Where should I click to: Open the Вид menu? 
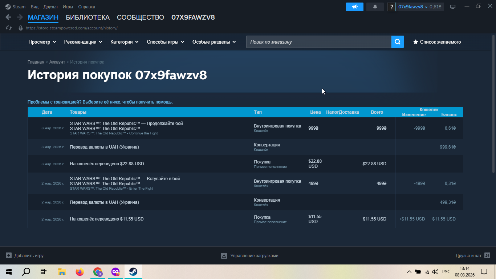[x=34, y=7]
